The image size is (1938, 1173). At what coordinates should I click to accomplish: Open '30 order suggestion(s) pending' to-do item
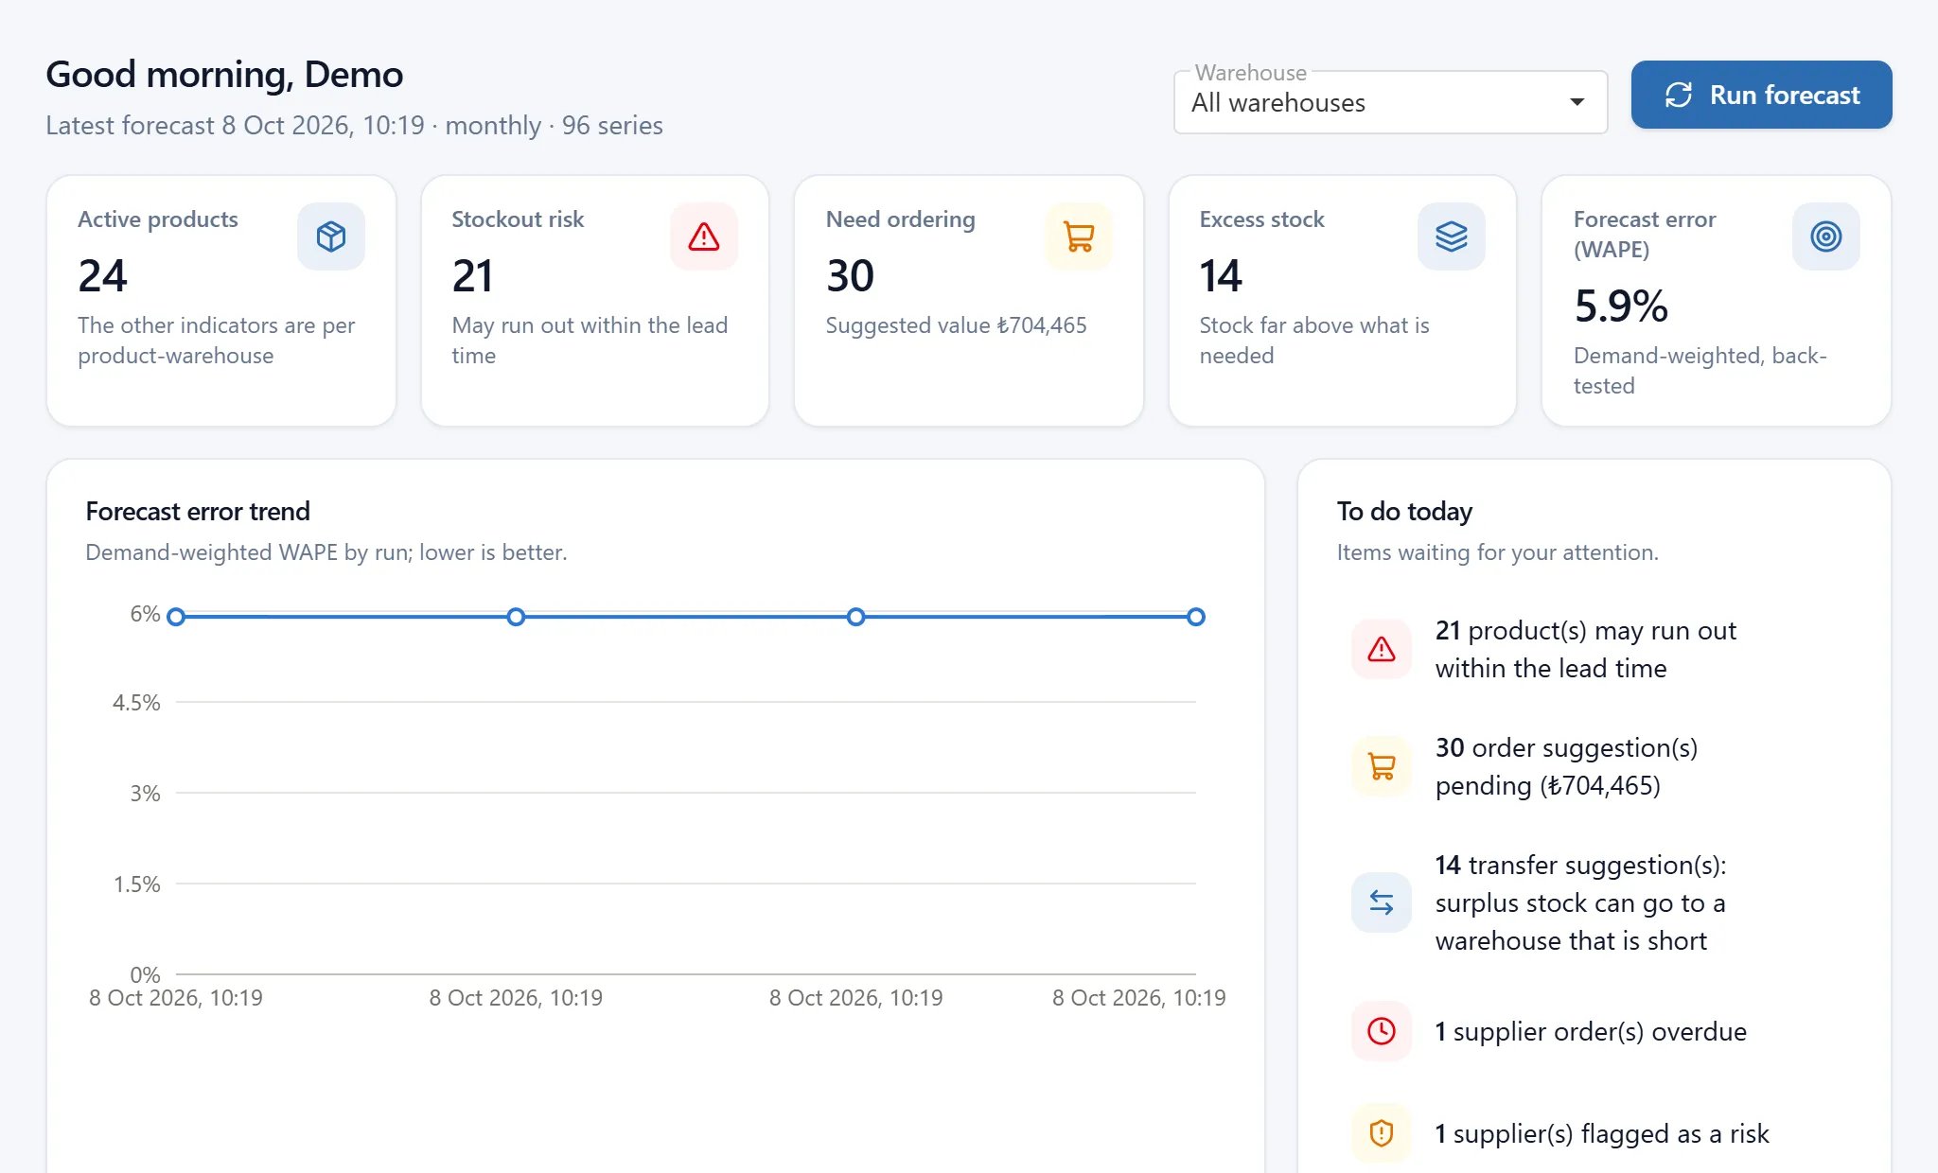coord(1594,766)
